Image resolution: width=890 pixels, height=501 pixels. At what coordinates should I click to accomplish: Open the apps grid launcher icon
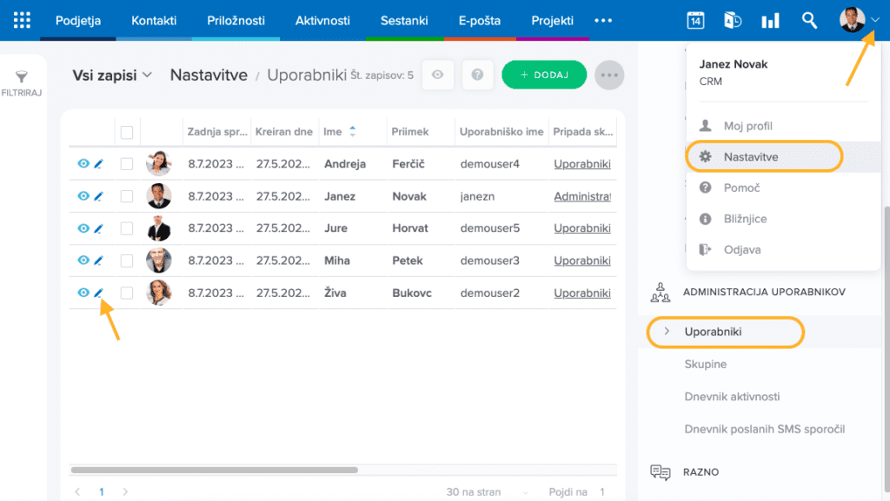tap(22, 20)
